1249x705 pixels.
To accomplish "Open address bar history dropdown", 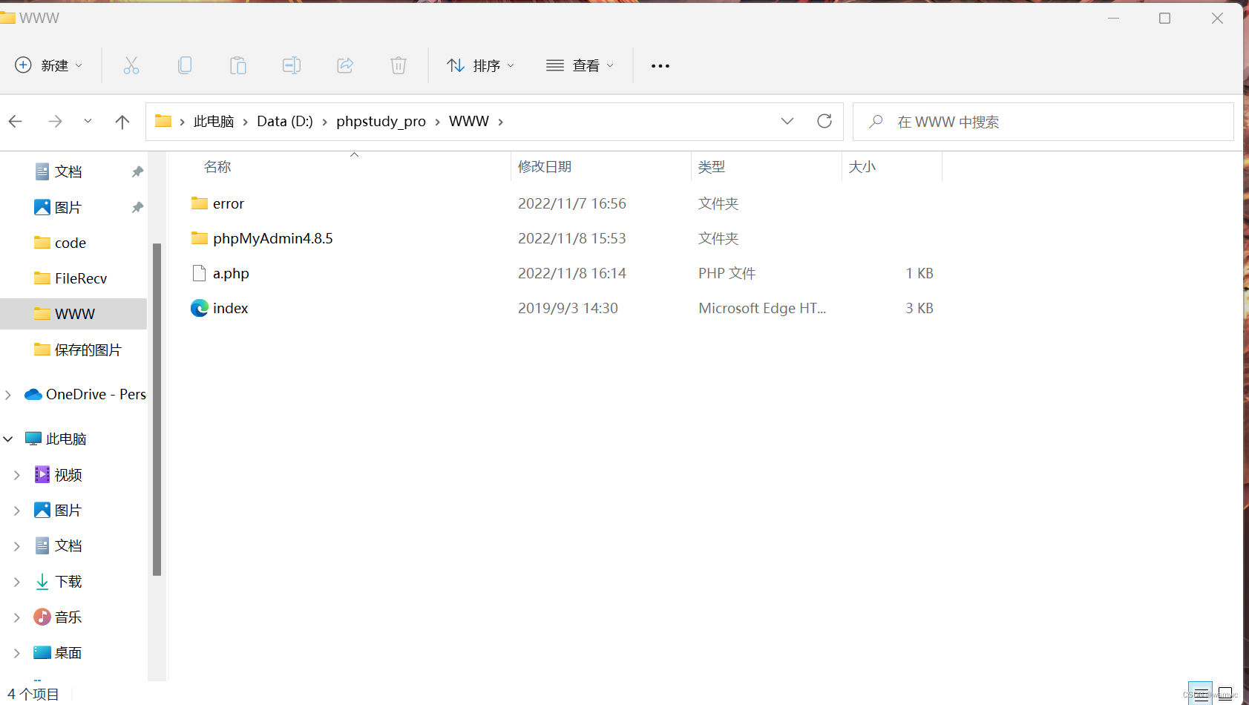I will click(x=787, y=121).
